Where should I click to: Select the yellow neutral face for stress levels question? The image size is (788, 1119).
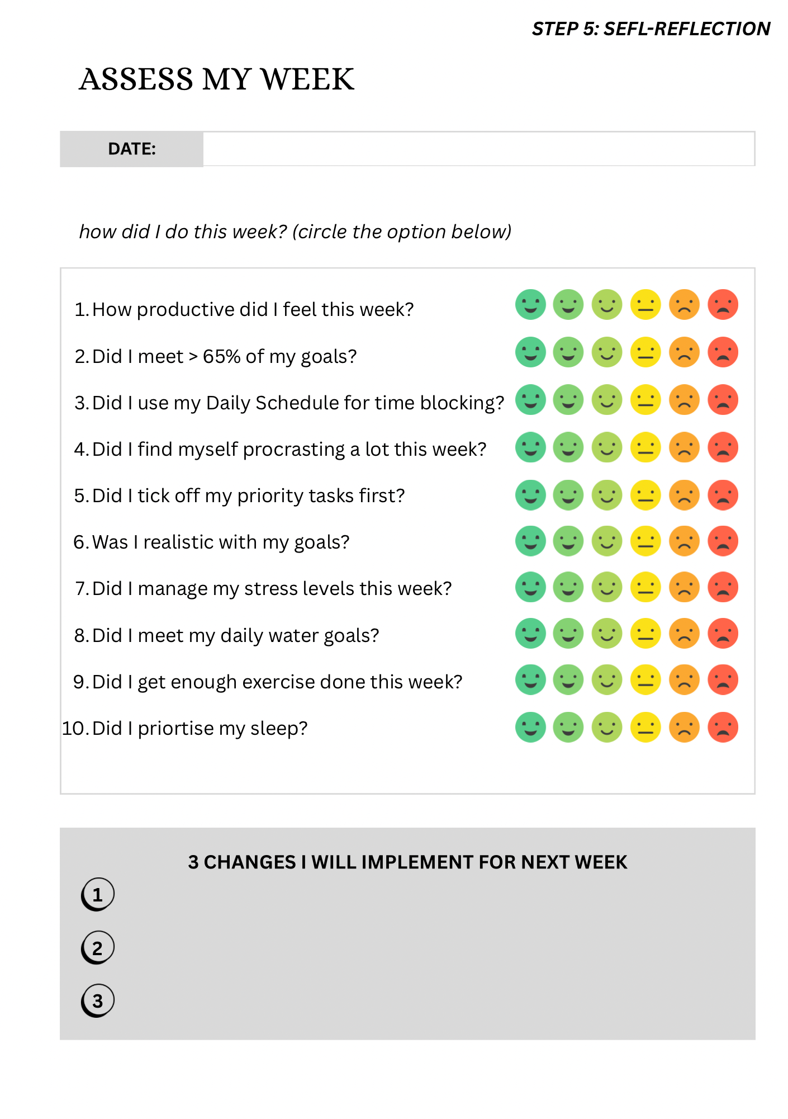point(645,587)
